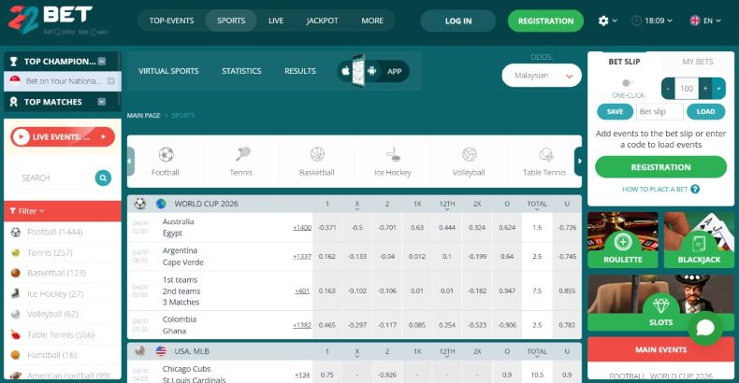Screen dimensions: 739x383
Task: Open the MAIN PAGE breadcrumb link
Action: [x=143, y=115]
